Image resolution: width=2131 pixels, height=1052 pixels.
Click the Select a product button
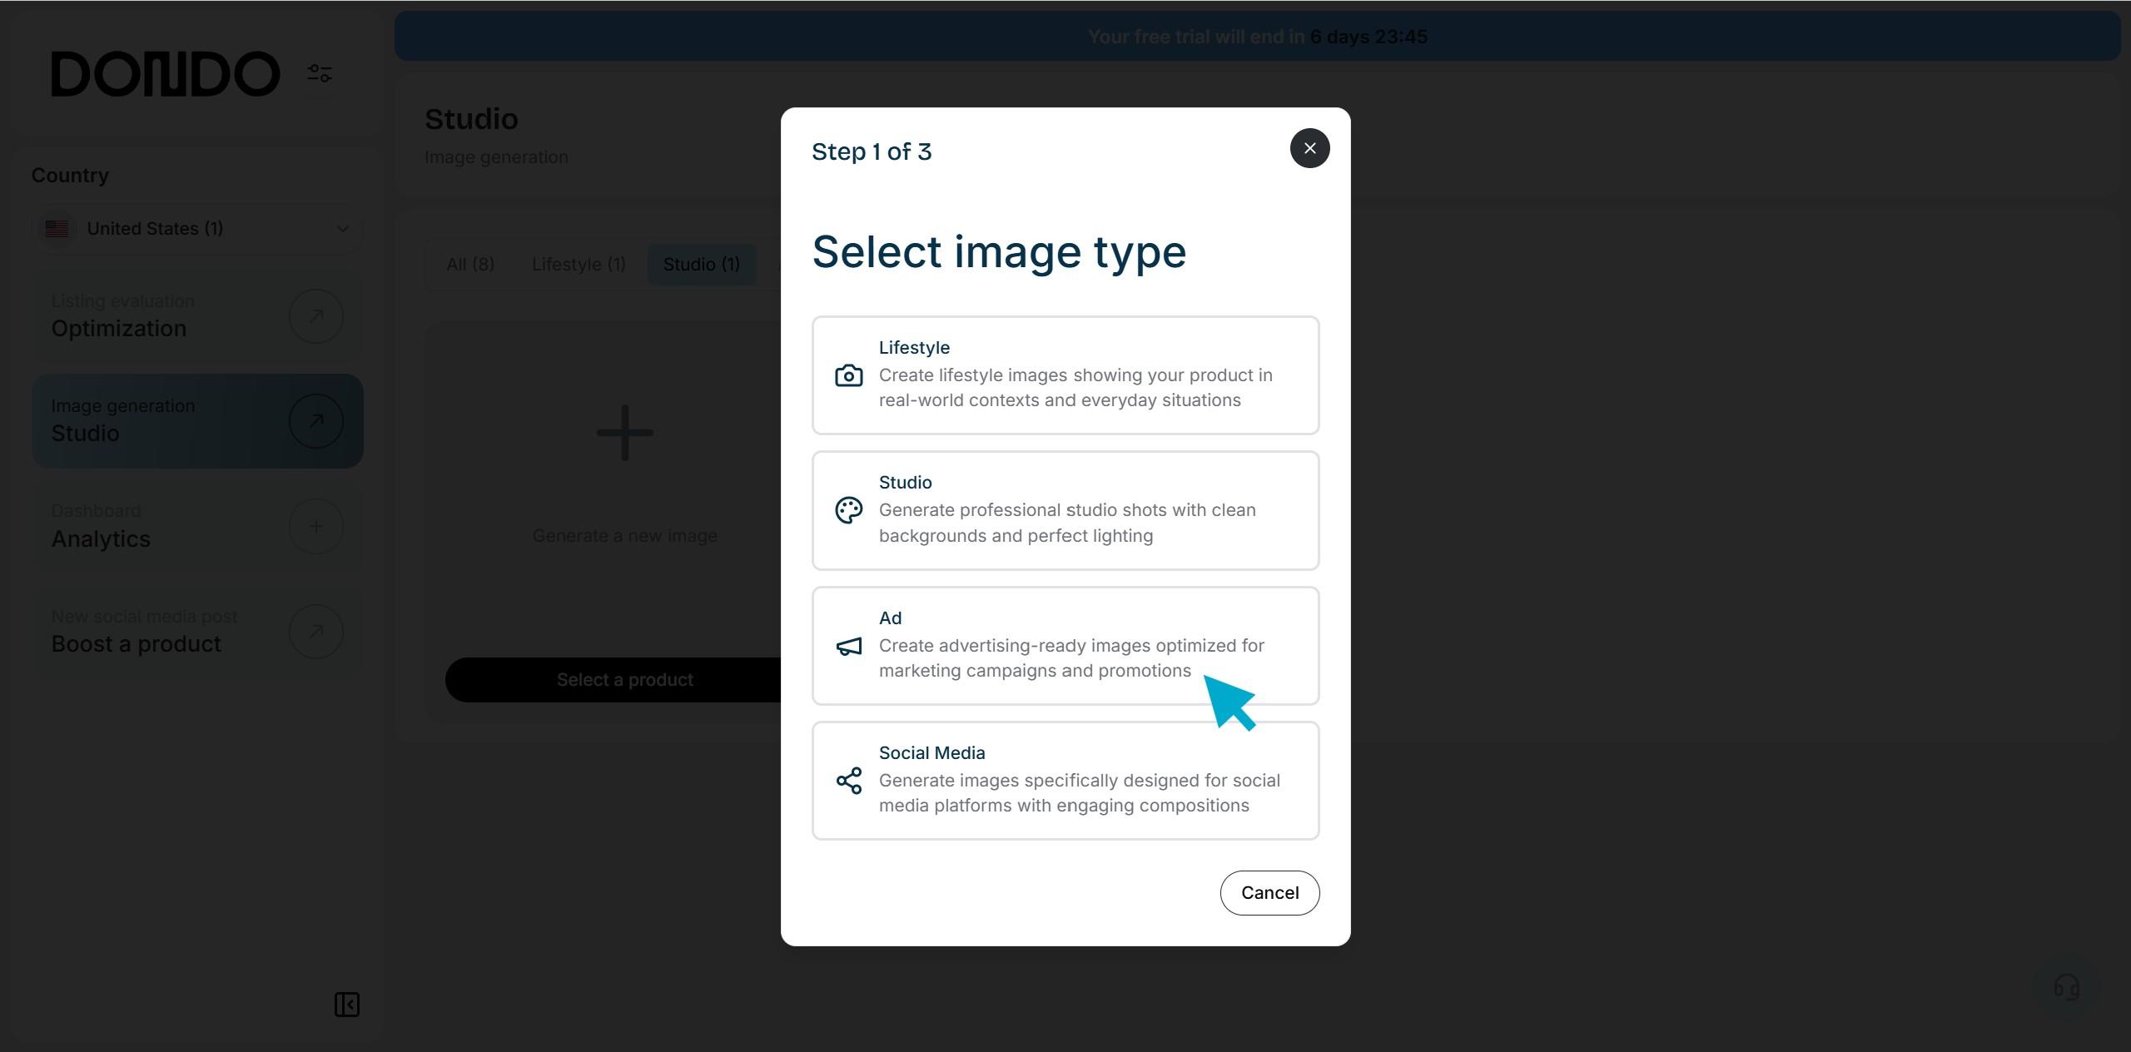pyautogui.click(x=624, y=680)
